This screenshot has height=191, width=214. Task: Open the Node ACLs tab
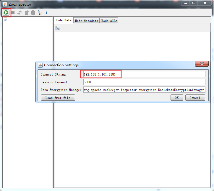click(x=109, y=21)
